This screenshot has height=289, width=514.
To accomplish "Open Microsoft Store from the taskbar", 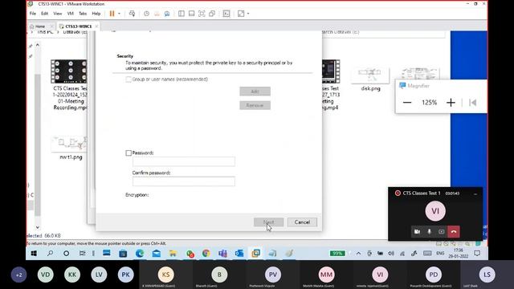I will pos(123,254).
